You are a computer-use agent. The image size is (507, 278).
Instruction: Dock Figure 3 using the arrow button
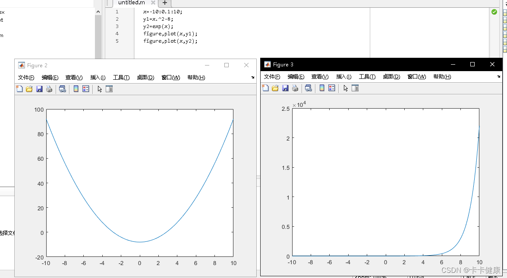click(x=499, y=77)
